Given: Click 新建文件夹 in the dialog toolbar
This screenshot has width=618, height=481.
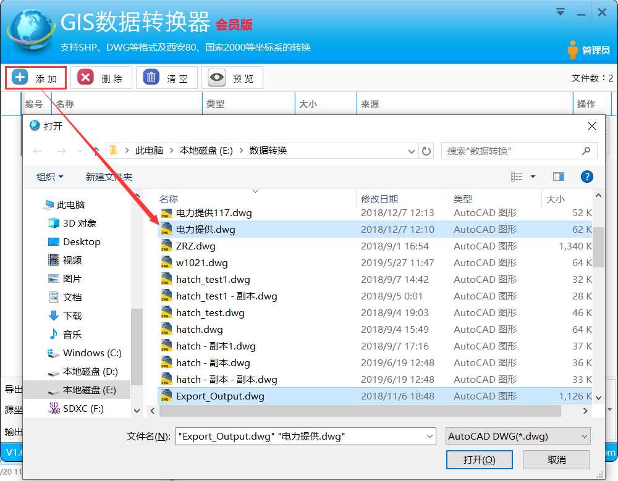Looking at the screenshot, I should tap(109, 177).
